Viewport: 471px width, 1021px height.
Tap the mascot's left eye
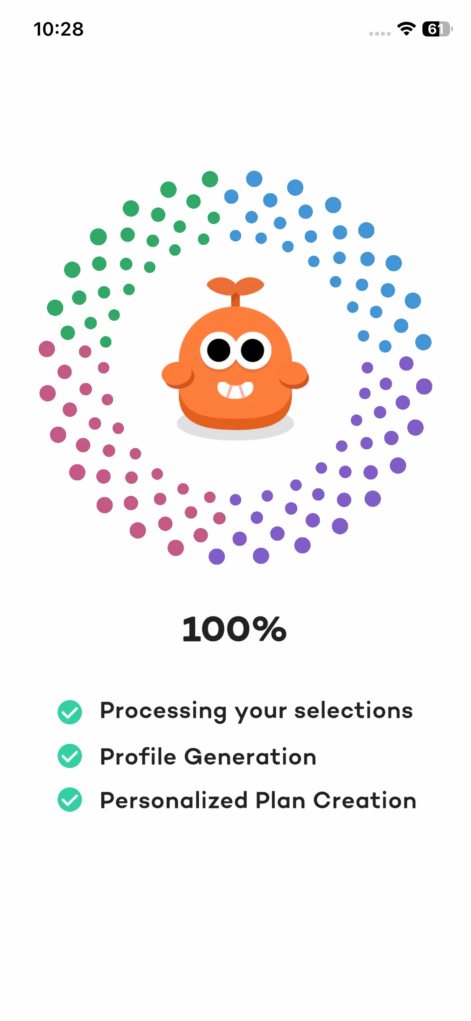coord(219,350)
